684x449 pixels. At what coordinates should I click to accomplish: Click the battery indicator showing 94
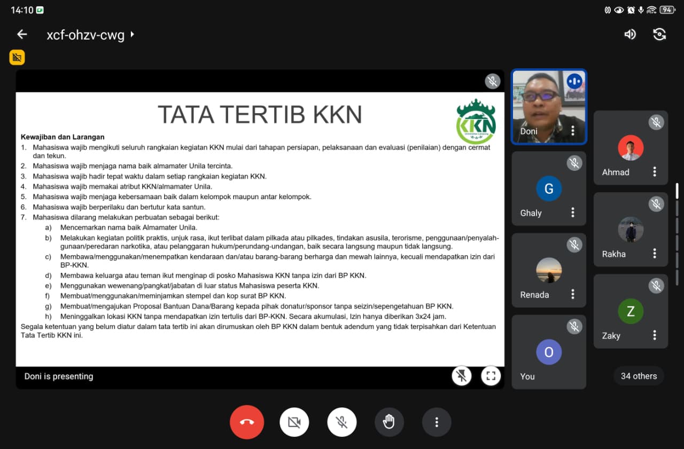[667, 10]
